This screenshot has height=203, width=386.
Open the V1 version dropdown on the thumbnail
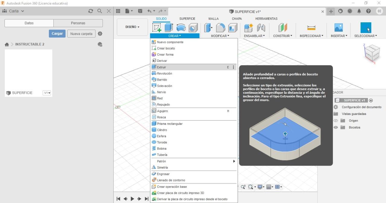pos(47,93)
